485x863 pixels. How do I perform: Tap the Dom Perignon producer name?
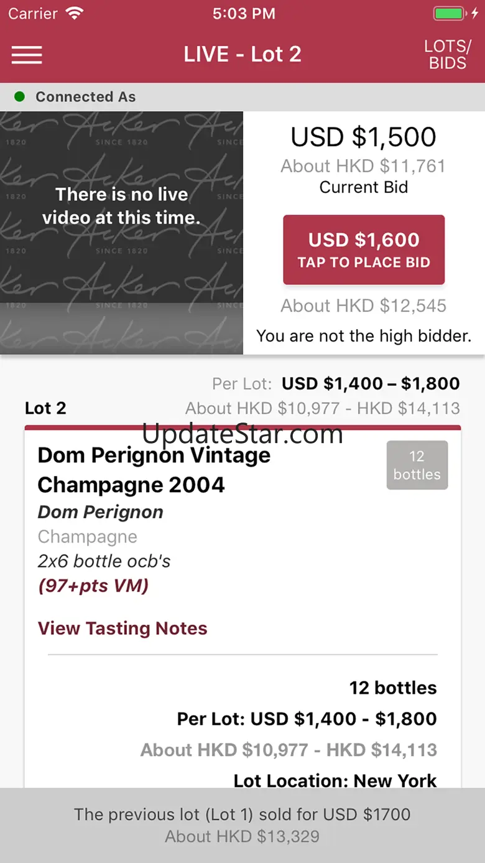(101, 512)
